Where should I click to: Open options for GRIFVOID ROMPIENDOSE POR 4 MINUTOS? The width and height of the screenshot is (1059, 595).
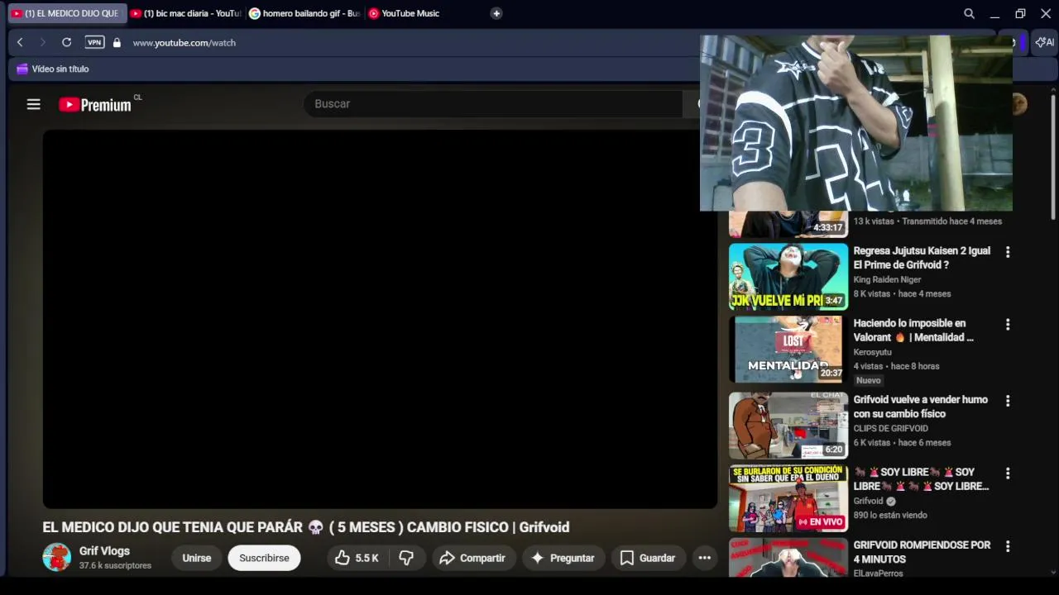(x=1008, y=546)
